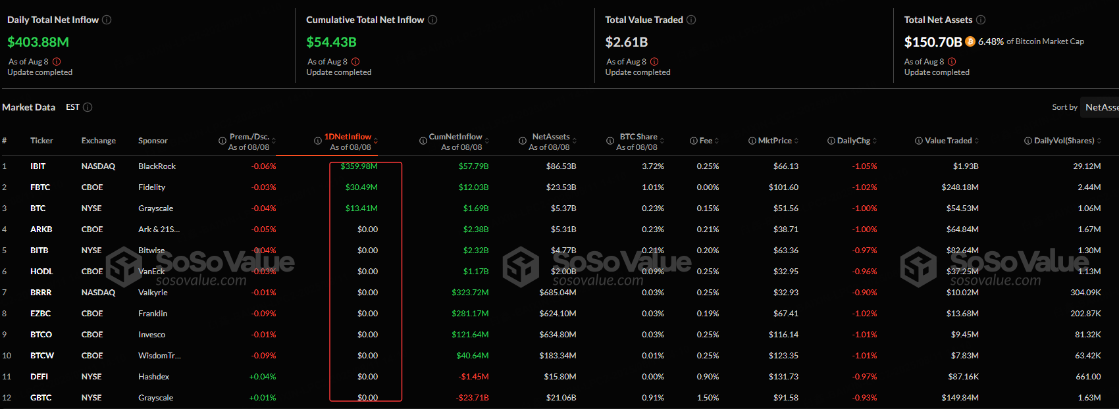The width and height of the screenshot is (1119, 409).
Task: Click the Ticker column header
Action: tap(41, 141)
